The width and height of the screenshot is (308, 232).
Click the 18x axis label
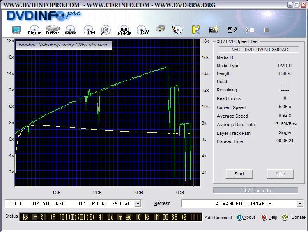10,41
